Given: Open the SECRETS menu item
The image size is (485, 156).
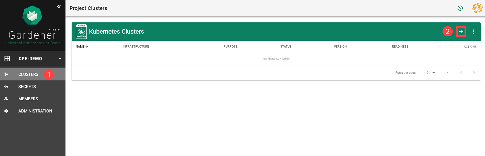Looking at the screenshot, I should (27, 87).
